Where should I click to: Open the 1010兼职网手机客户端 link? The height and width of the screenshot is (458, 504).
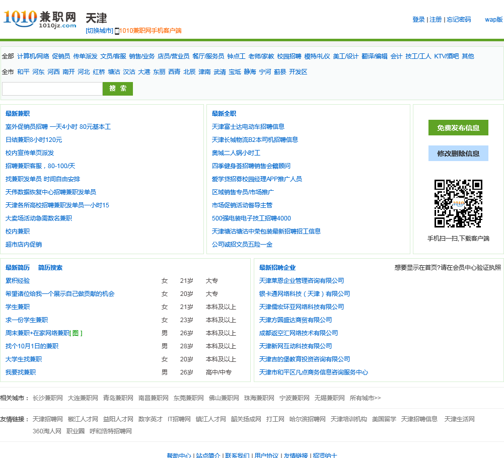point(150,31)
